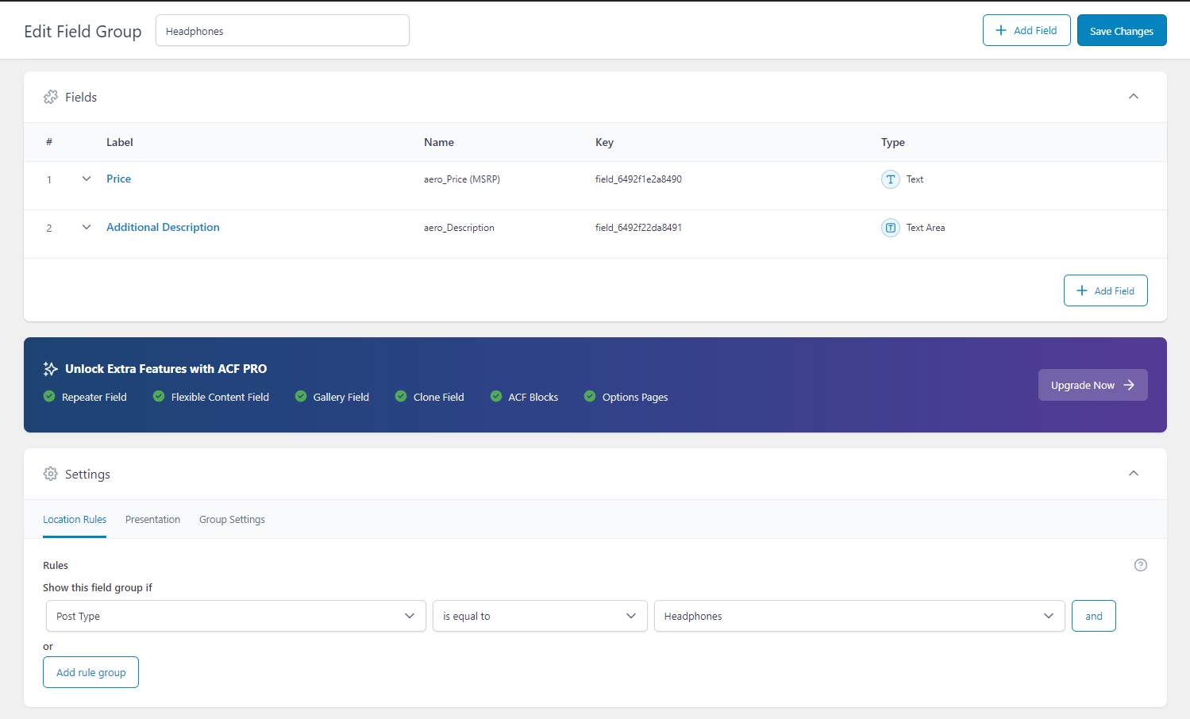Click the Name column header
The height and width of the screenshot is (719, 1190).
439,142
